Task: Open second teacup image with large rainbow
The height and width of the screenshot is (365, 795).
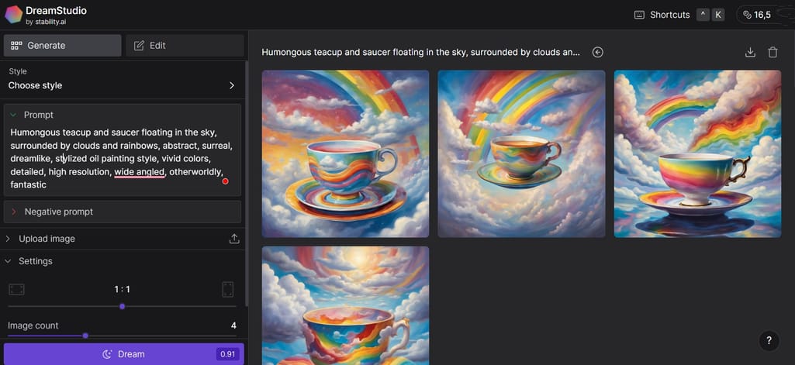Action: pyautogui.click(x=521, y=154)
